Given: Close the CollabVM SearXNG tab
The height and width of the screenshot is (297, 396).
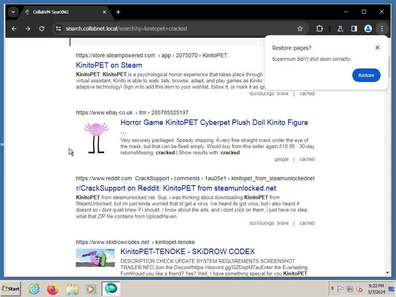Looking at the screenshot, I should (x=104, y=12).
